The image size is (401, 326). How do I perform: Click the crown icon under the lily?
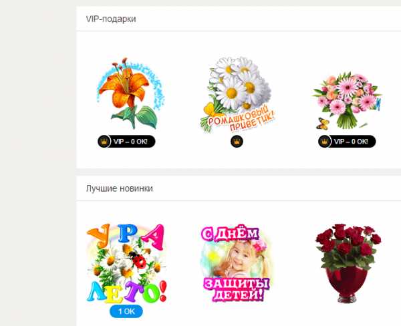click(x=104, y=142)
